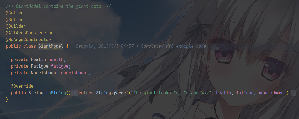This screenshot has width=299, height=119.
Task: Place the cursor on the @Getter annotation
Action: point(14,13)
